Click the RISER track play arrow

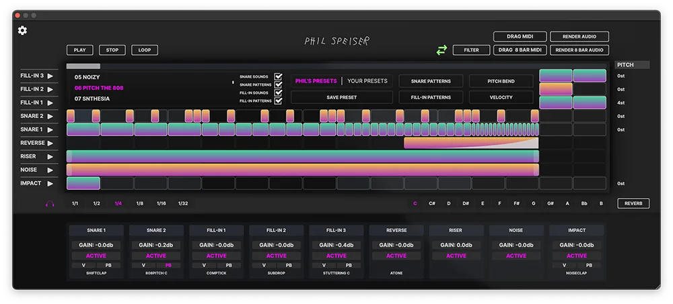tap(50, 157)
